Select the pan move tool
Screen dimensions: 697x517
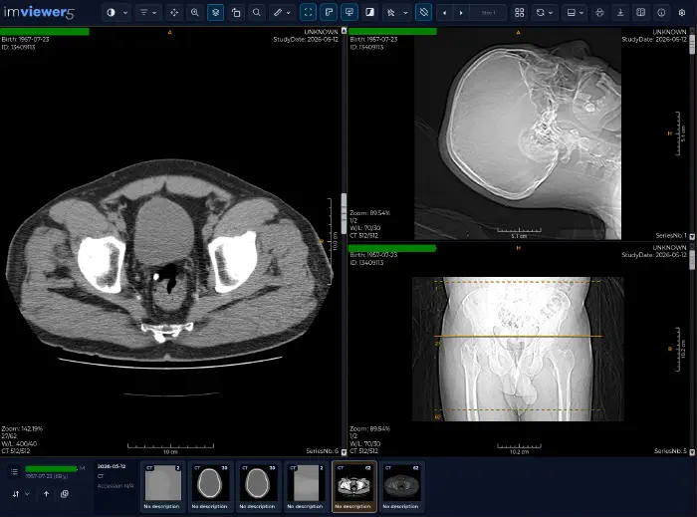coord(174,12)
